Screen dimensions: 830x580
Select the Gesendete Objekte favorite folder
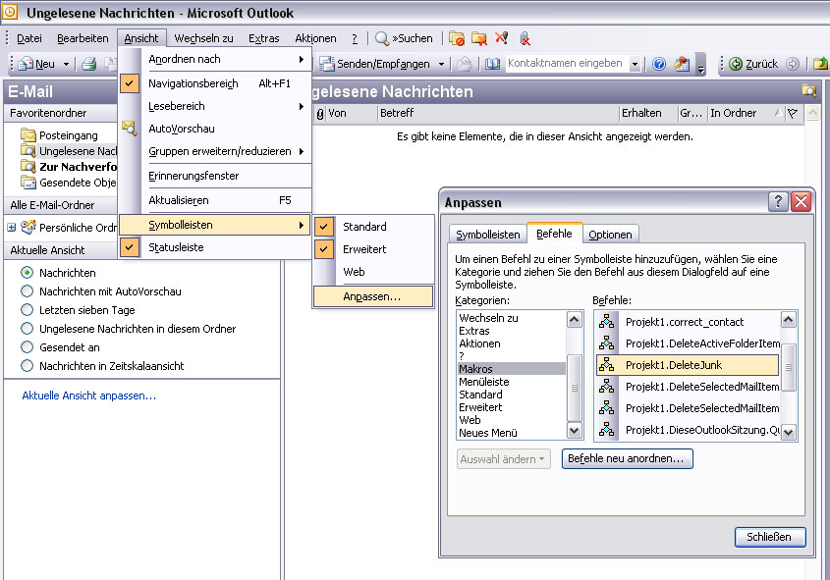[x=69, y=183]
